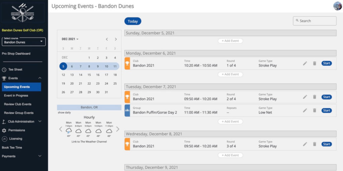Open the user profile avatar
343x171 pixels.
tap(337, 6)
